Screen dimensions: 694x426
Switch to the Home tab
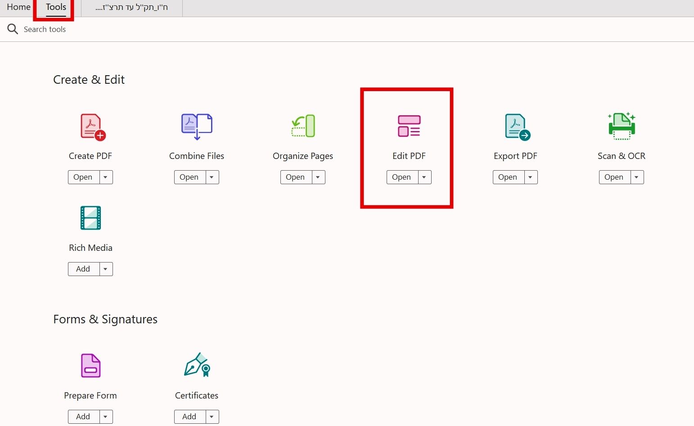(18, 7)
